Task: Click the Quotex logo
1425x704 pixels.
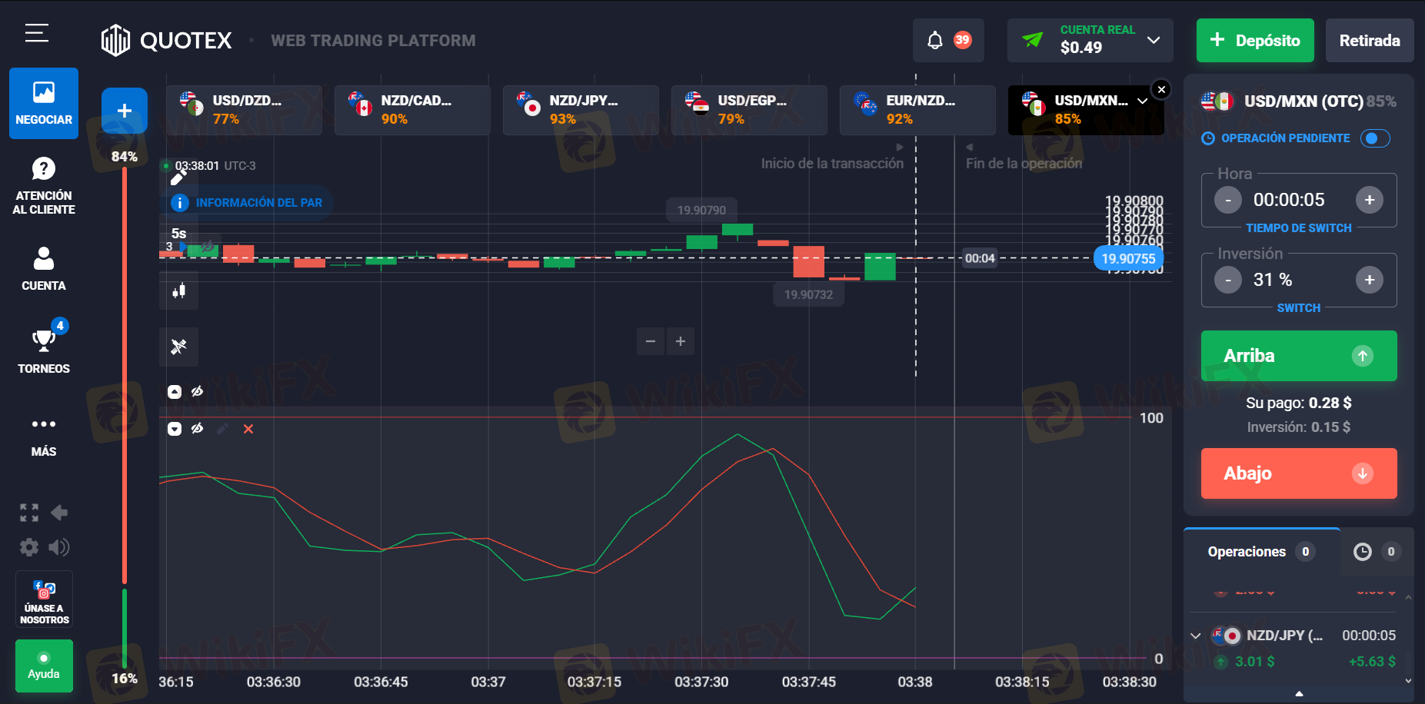Action: [x=167, y=40]
